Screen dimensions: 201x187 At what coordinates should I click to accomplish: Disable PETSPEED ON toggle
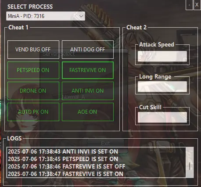[x=33, y=70]
